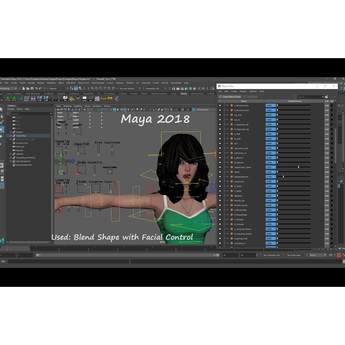Screen dimensions: 345x345
Task: Click the Smile weight slider track
Action: point(294,172)
